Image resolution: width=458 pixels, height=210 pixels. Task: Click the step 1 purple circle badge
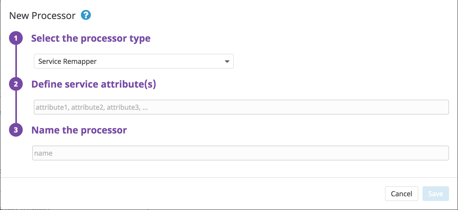tap(16, 38)
